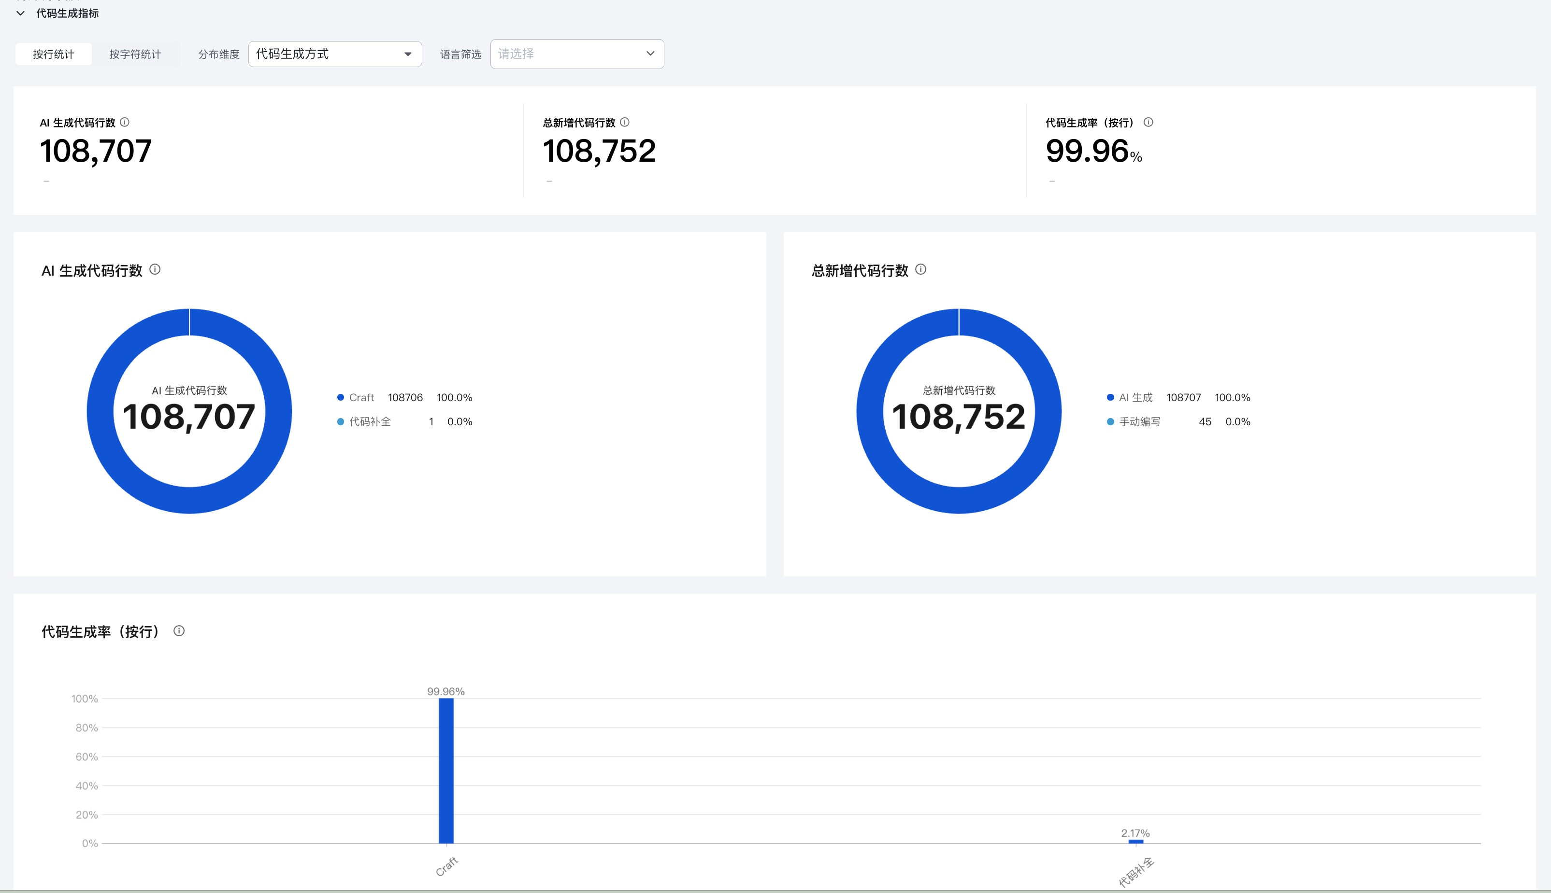Screen dimensions: 1551x893
Task: Switch to 按字符统计 tab
Action: [135, 54]
